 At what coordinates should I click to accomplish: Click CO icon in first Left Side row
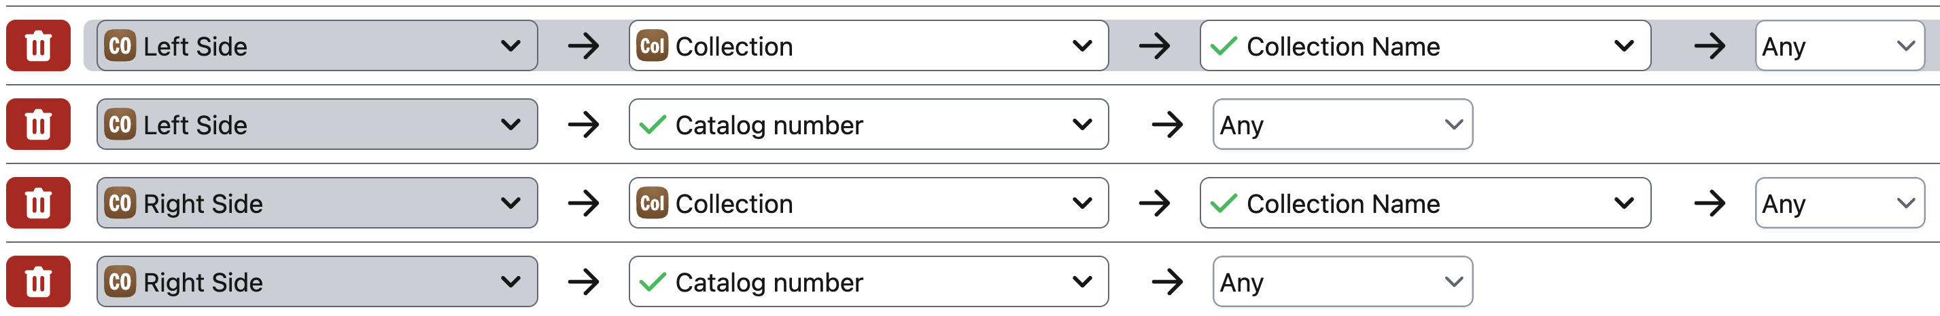(x=120, y=46)
